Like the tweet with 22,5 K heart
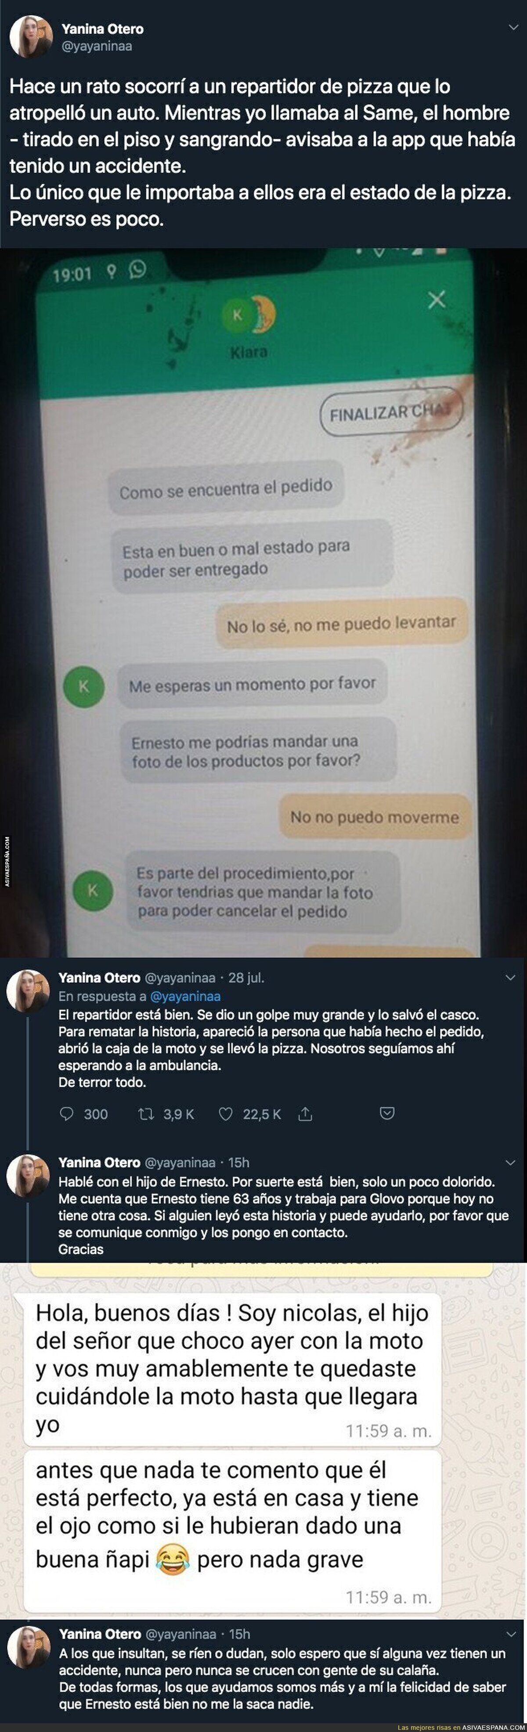The height and width of the screenshot is (1732, 527). click(x=226, y=1114)
